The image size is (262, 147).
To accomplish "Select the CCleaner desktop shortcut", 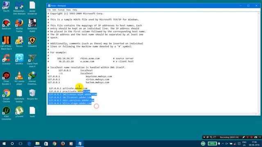I will [x=7, y=60].
